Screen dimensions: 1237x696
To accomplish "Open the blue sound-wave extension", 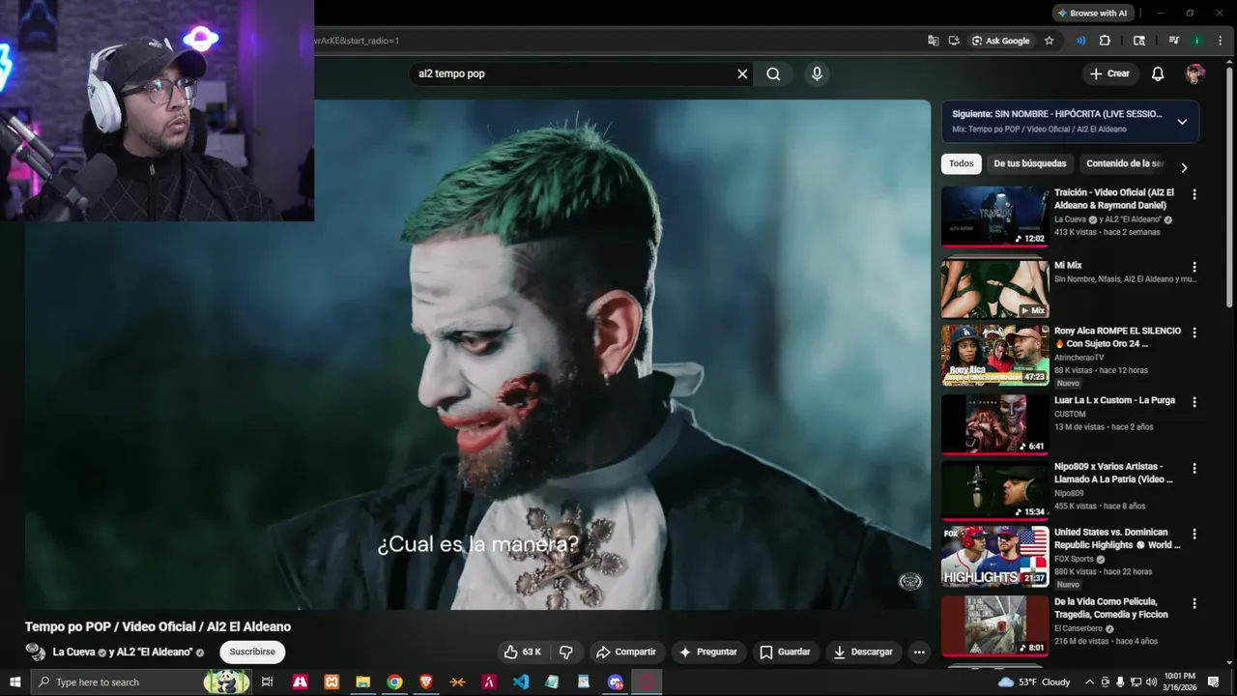I will pyautogui.click(x=1080, y=41).
